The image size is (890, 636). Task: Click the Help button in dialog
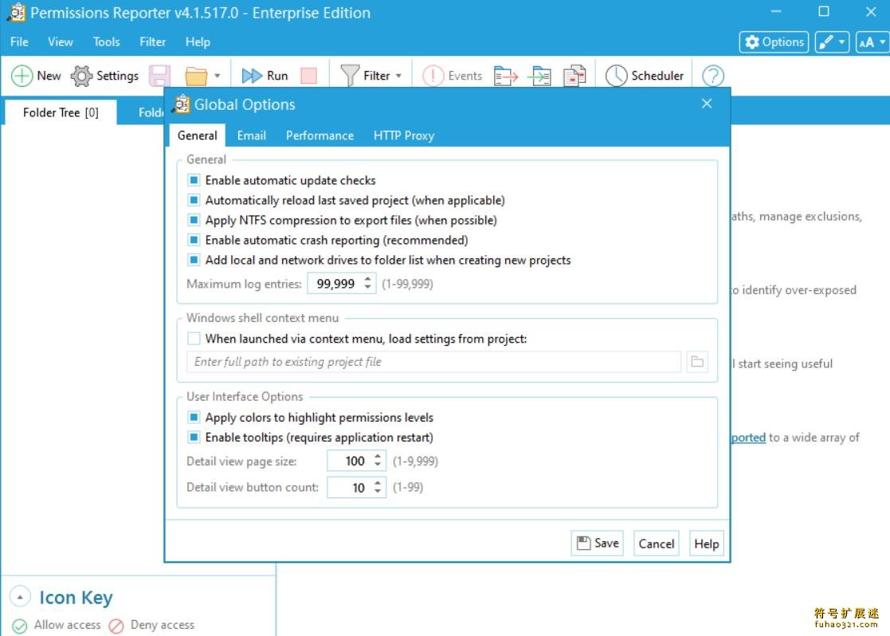(x=706, y=544)
